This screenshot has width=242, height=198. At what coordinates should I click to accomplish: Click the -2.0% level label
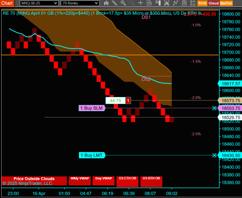point(196,98)
